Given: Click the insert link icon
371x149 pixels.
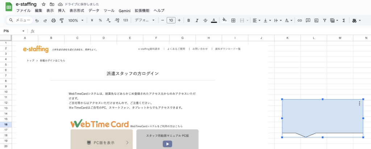Looking at the screenshot, I should click(300, 21).
